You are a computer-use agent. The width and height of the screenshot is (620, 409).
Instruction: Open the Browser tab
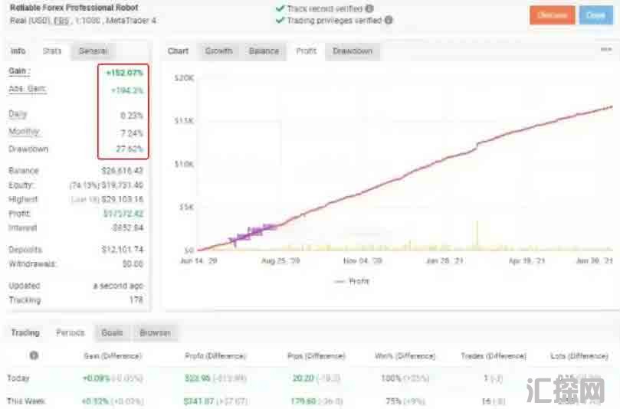pyautogui.click(x=154, y=333)
